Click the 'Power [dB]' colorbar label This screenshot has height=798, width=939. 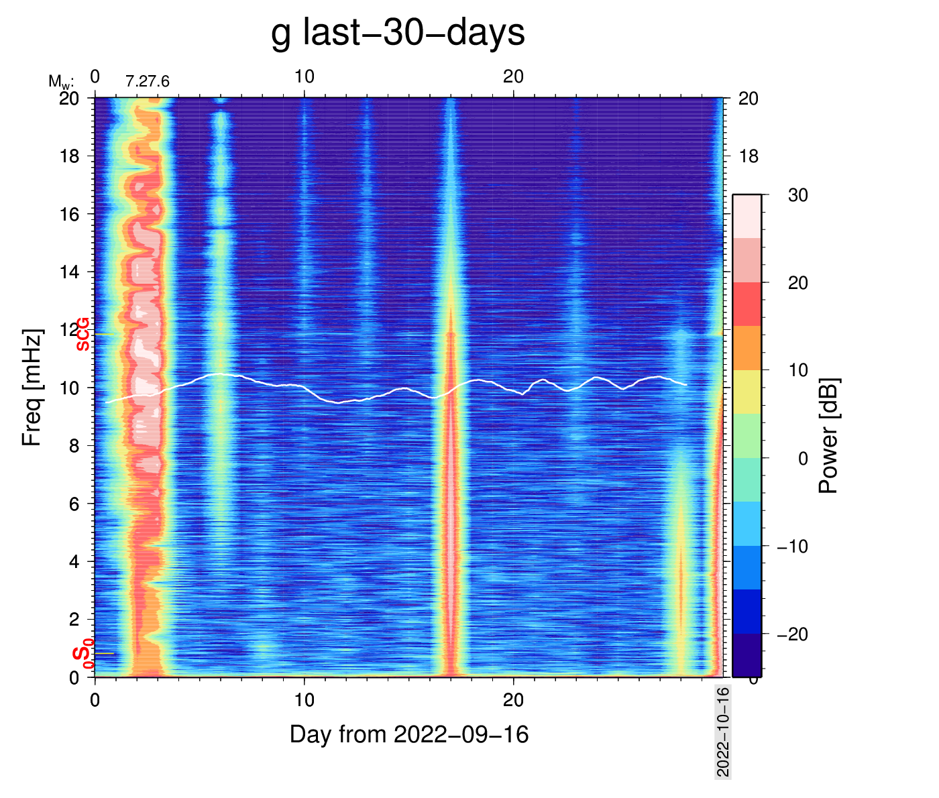click(x=829, y=436)
